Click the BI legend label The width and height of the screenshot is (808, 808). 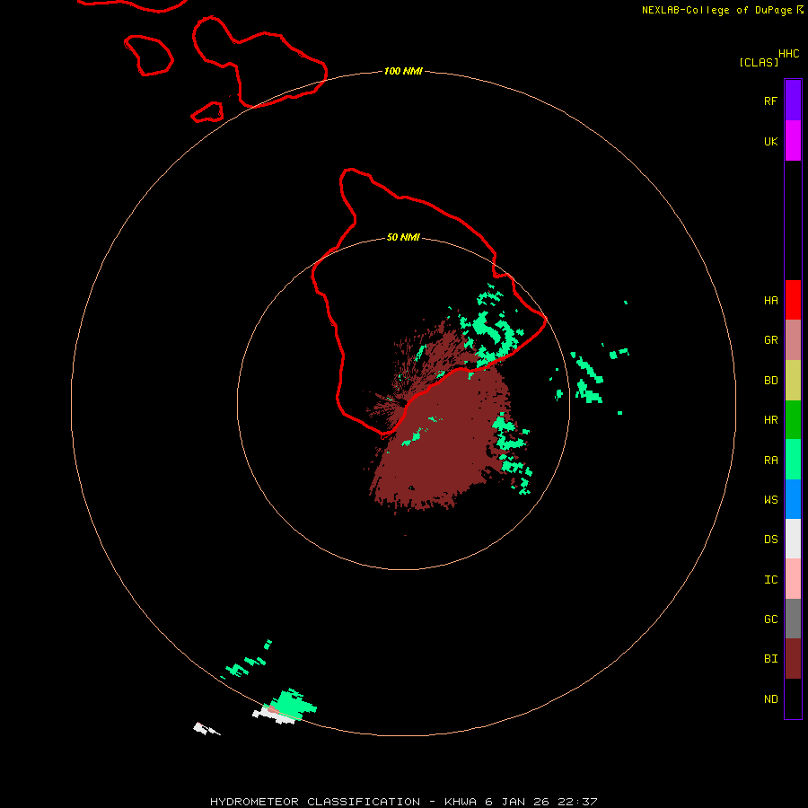pos(770,659)
